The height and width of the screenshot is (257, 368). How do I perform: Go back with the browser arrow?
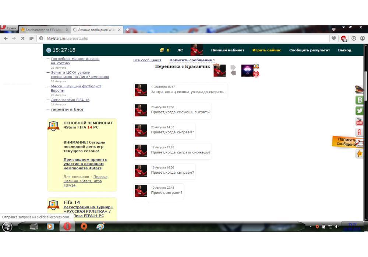click(6, 38)
